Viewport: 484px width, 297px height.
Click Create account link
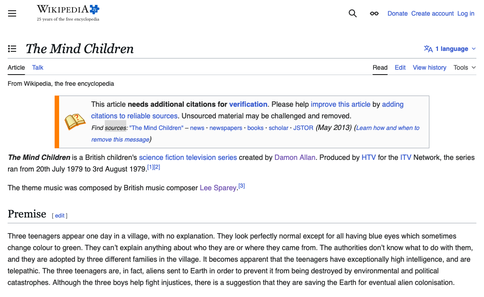click(x=433, y=13)
